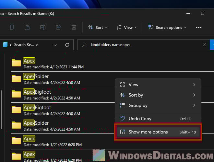214x162 pixels.
Task: Maximize the File Explorer window
Action: pos(203,13)
